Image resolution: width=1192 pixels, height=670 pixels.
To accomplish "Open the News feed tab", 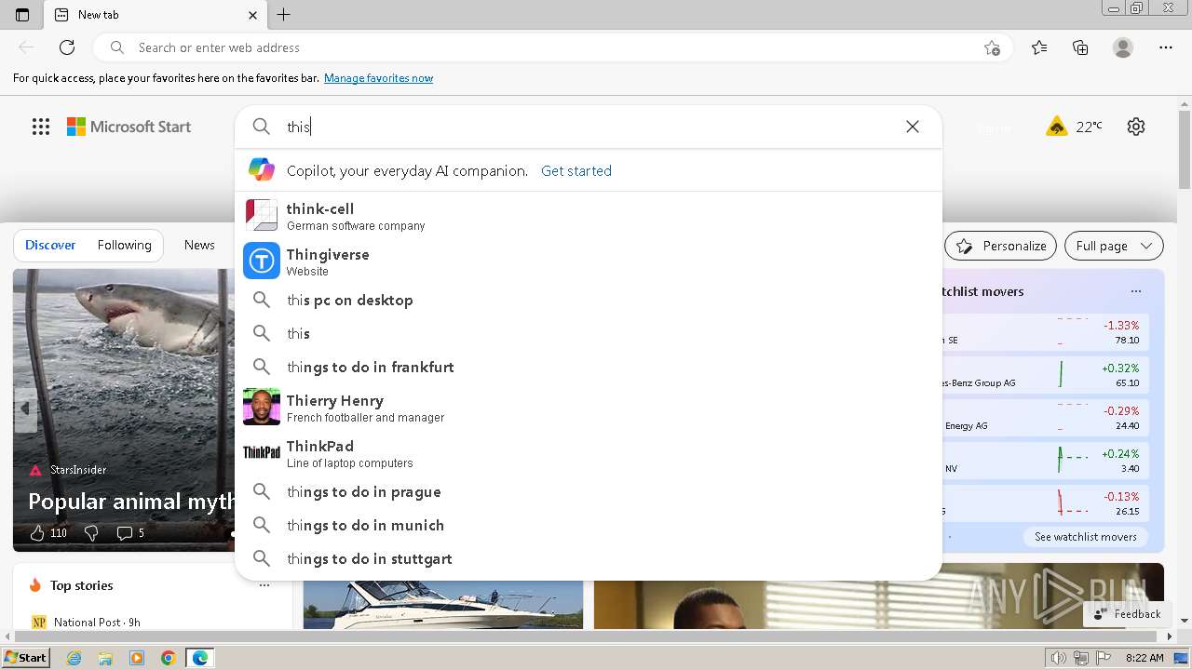I will 199,245.
